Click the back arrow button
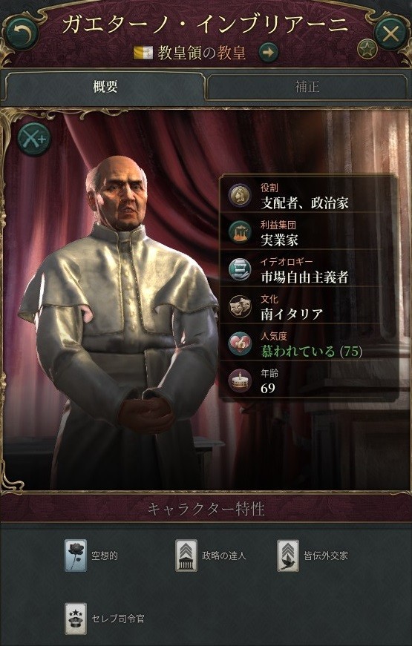 coord(20,33)
